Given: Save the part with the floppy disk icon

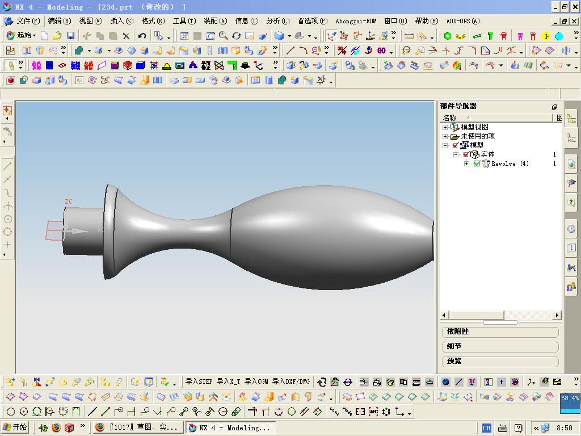Looking at the screenshot, I should [70, 36].
